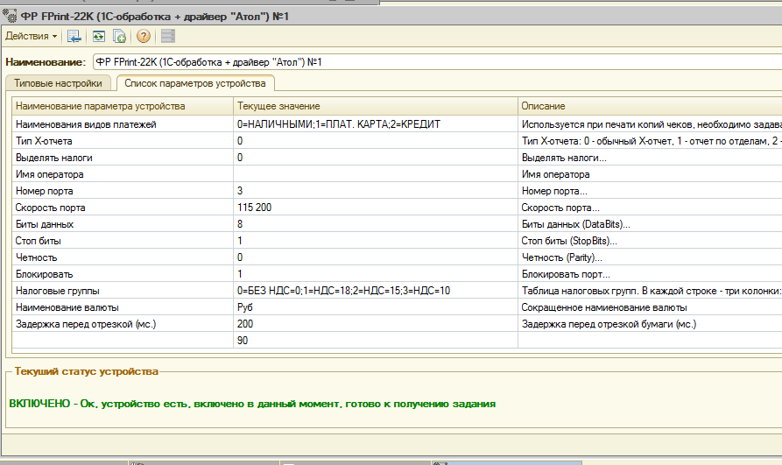The width and height of the screenshot is (782, 465).
Task: Click the description Задержка перед отрезкой бумаги (мс.)
Action: click(x=609, y=324)
